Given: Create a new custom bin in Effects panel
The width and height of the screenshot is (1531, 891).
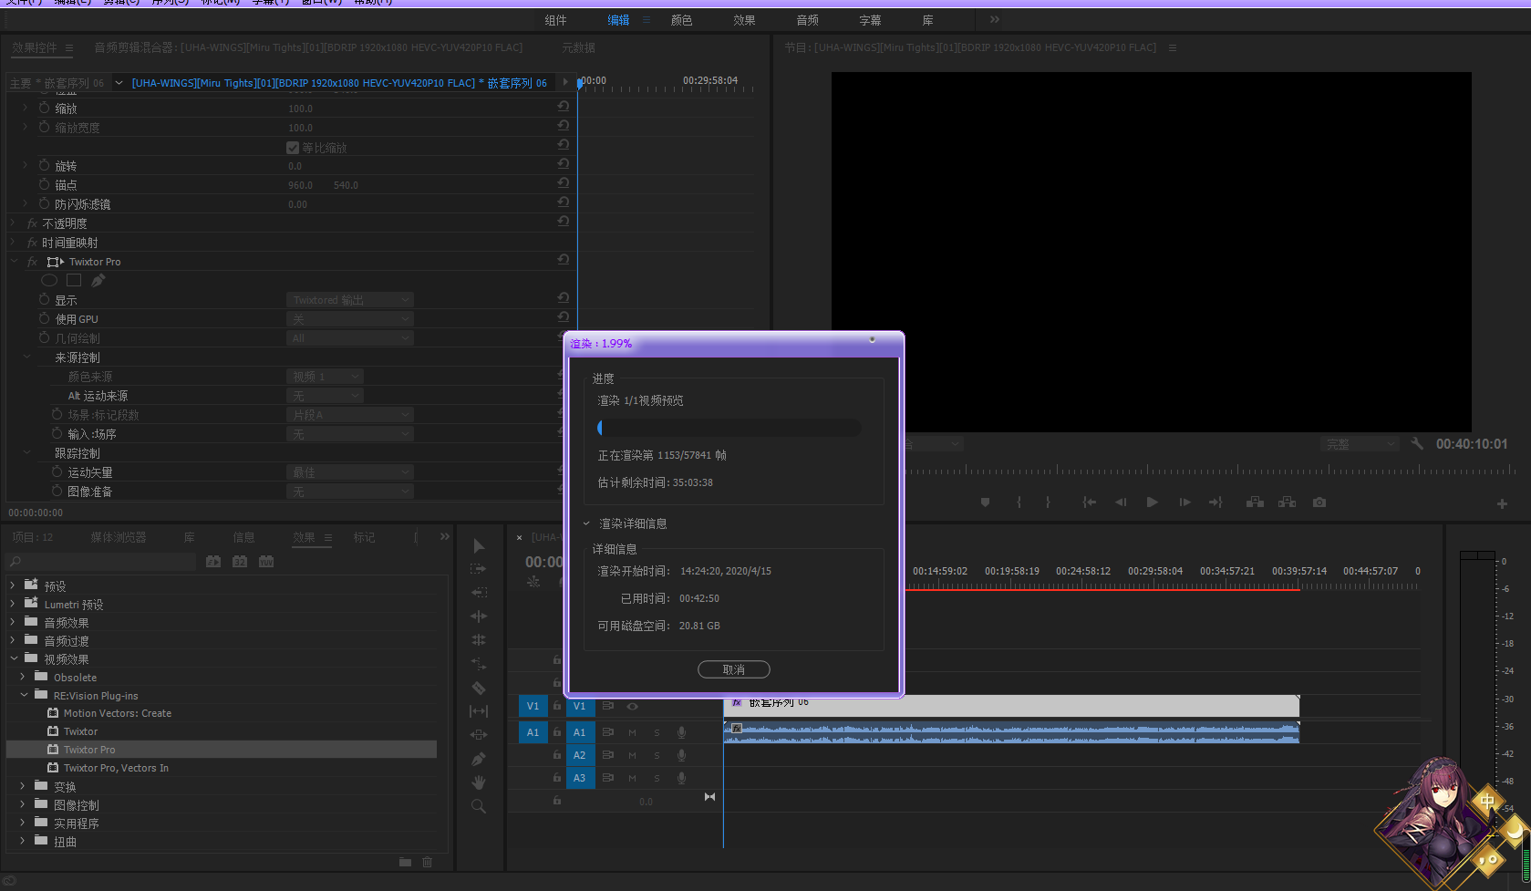Looking at the screenshot, I should [x=405, y=862].
